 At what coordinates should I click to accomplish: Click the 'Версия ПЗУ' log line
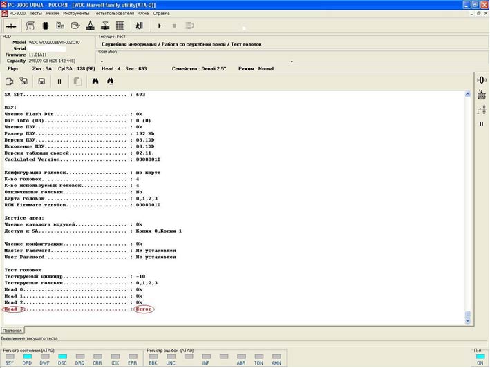[x=79, y=140]
